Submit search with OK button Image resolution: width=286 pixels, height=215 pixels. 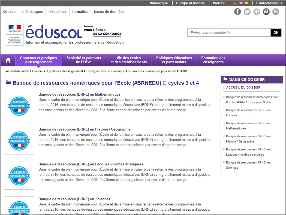coord(276,33)
